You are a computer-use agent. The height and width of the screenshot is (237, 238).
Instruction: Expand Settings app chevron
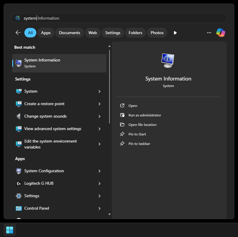[x=99, y=196]
